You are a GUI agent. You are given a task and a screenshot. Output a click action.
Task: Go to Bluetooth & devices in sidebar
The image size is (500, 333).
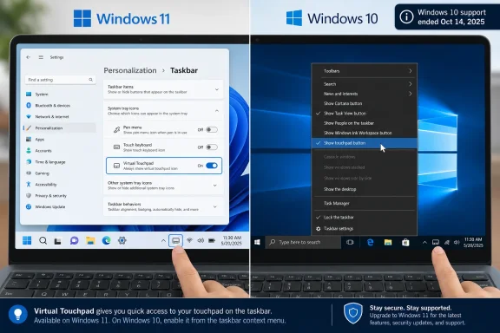(60, 106)
